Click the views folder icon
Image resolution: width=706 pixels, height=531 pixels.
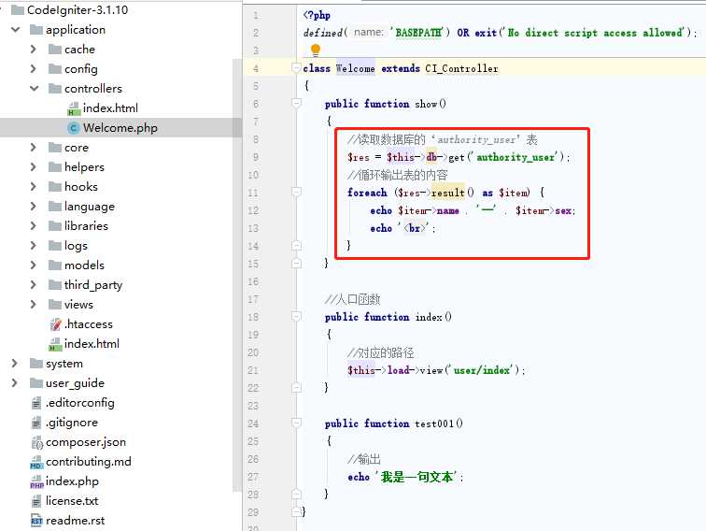point(55,304)
